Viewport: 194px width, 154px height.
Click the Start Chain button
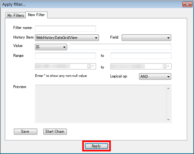[x=55, y=131]
